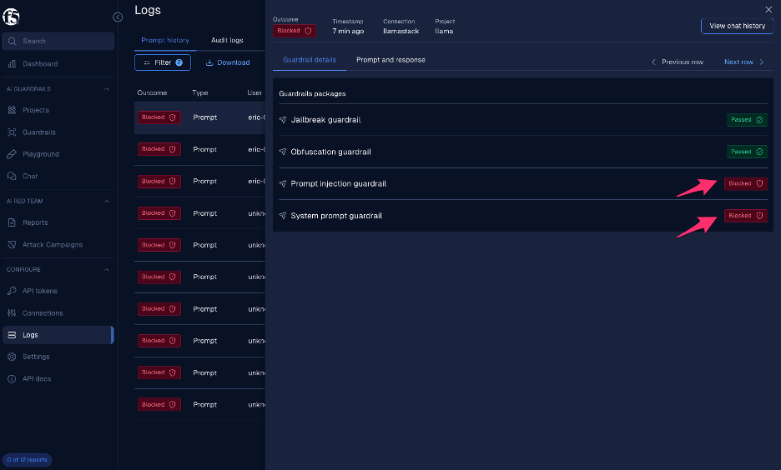
Task: Click the Type column header
Action: pos(200,93)
